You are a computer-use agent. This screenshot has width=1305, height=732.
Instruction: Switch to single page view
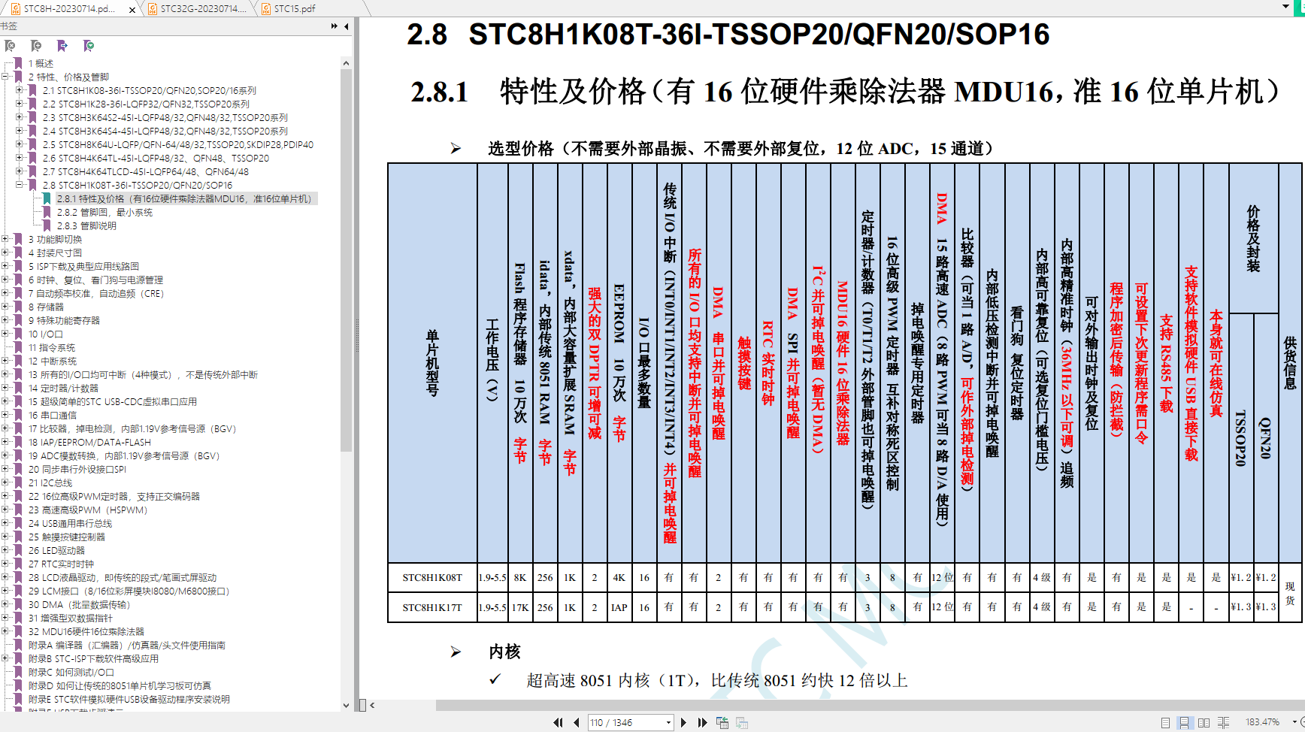[1165, 722]
